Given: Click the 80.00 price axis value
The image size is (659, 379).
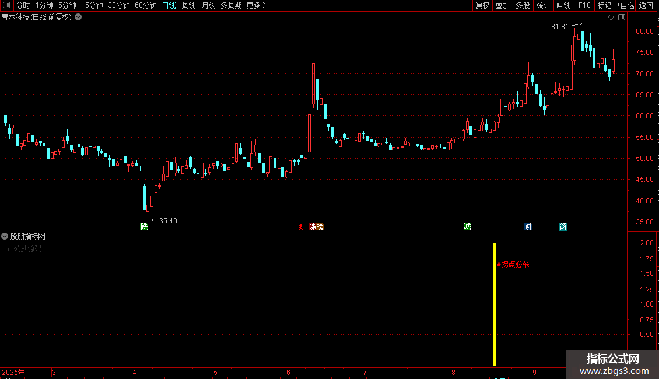Looking at the screenshot, I should (644, 31).
